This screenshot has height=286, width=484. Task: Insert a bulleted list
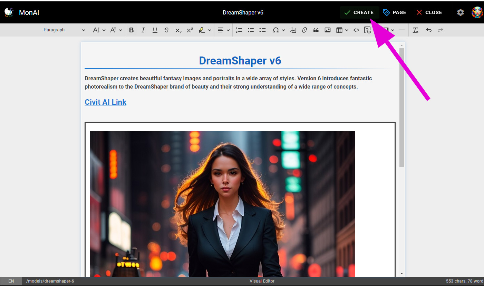[x=251, y=30]
